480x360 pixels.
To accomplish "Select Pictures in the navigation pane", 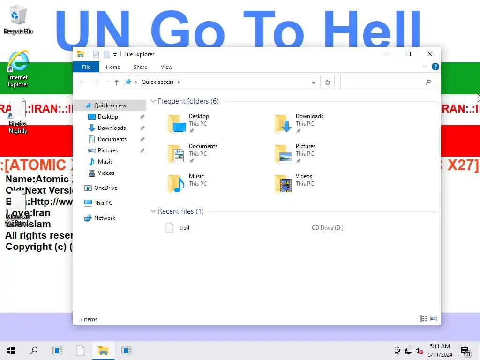I will click(107, 150).
